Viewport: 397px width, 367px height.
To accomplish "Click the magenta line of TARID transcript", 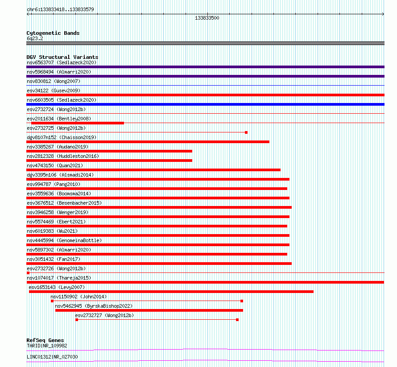I will click(x=205, y=350).
